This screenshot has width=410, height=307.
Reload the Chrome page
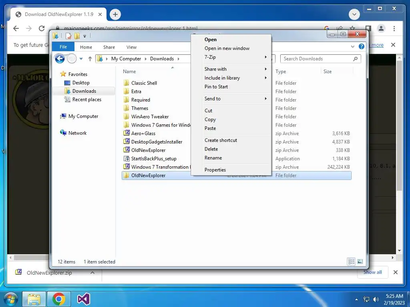pos(42,28)
